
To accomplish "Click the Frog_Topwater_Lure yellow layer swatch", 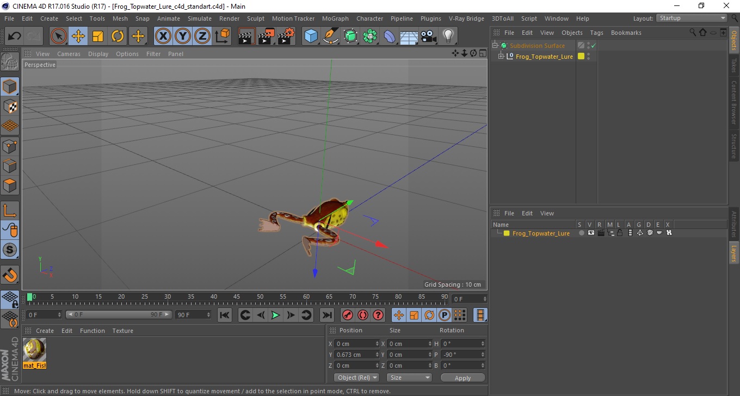I will tap(507, 233).
